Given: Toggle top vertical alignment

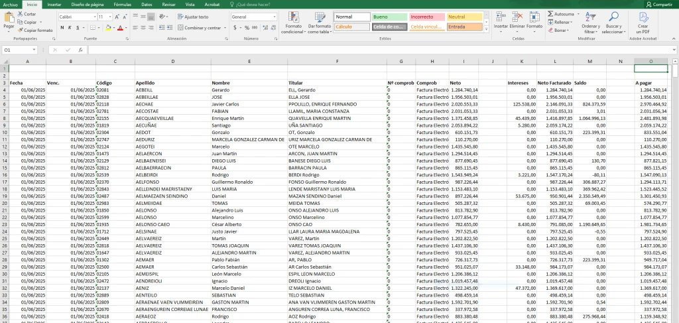Looking at the screenshot, I should [x=135, y=17].
